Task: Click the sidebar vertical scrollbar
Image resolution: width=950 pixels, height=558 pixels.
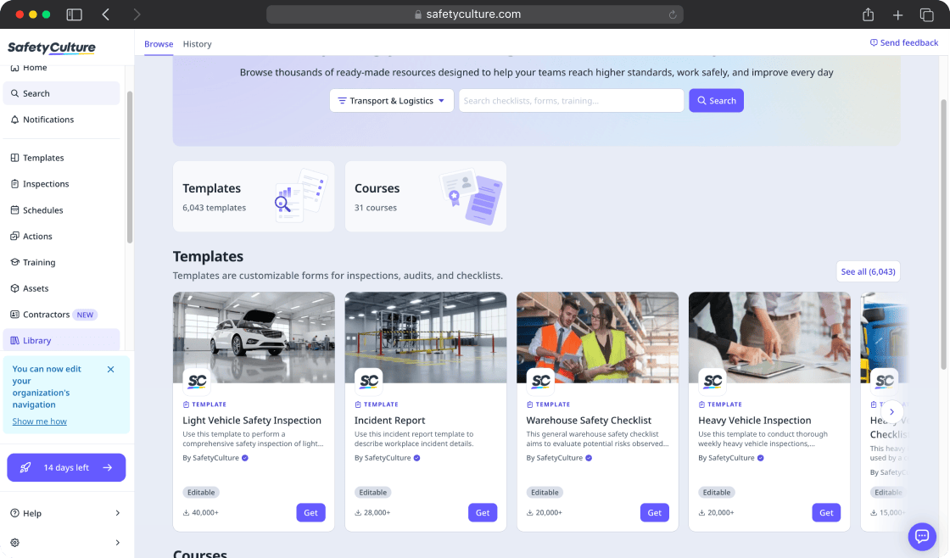Action: (129, 167)
